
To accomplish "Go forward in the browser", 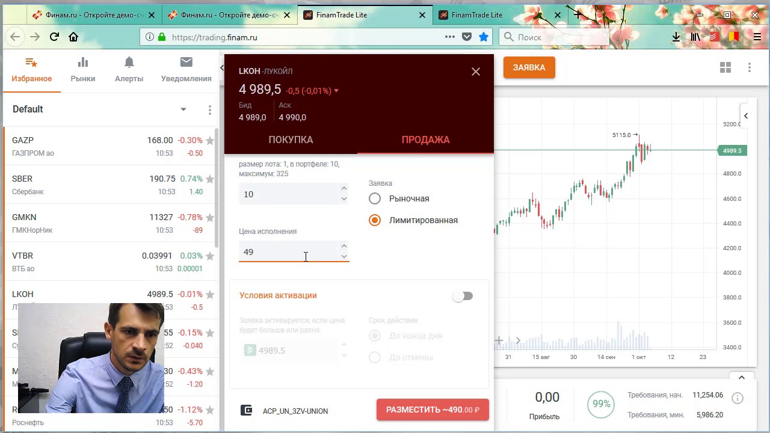I will coord(35,37).
